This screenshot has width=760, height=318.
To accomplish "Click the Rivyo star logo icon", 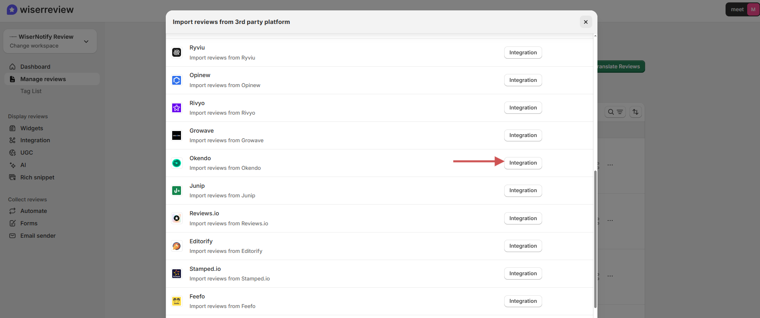I will [x=177, y=108].
